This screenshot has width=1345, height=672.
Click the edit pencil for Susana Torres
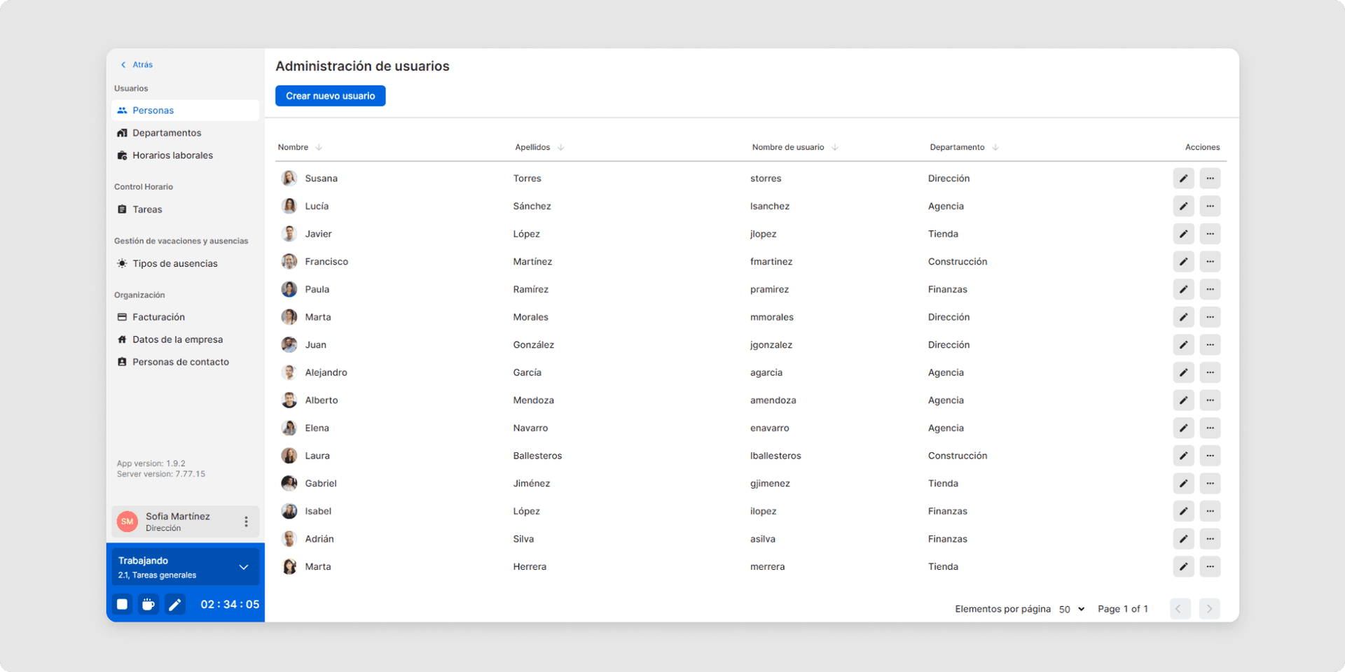point(1183,178)
